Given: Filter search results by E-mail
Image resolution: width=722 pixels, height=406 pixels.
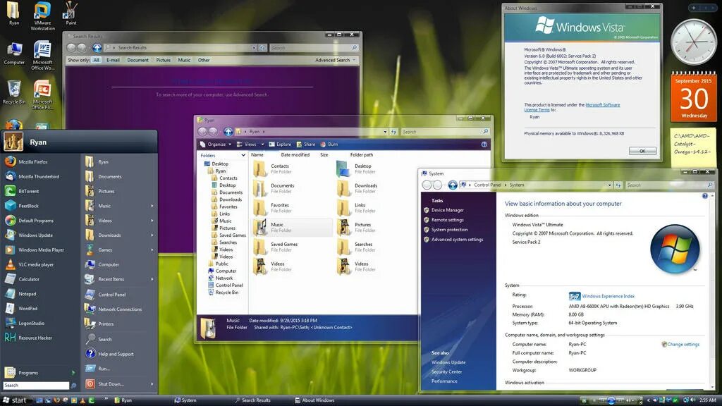Looking at the screenshot, I should coord(113,61).
